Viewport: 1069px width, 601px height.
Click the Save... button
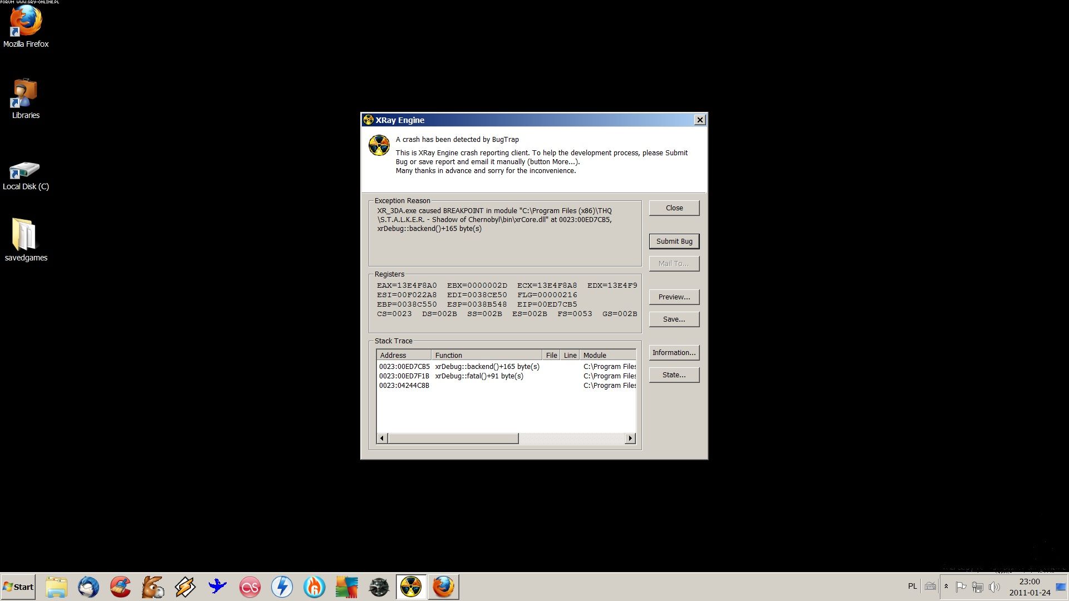click(674, 319)
